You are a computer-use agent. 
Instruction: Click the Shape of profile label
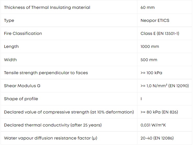[x=21, y=99]
